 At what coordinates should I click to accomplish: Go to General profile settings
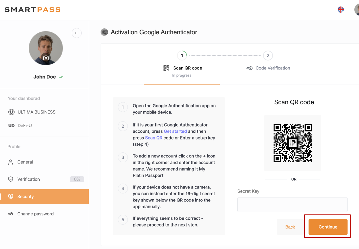pos(25,162)
